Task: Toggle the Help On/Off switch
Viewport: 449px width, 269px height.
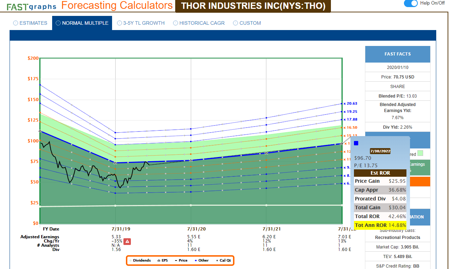Action: coord(411,4)
